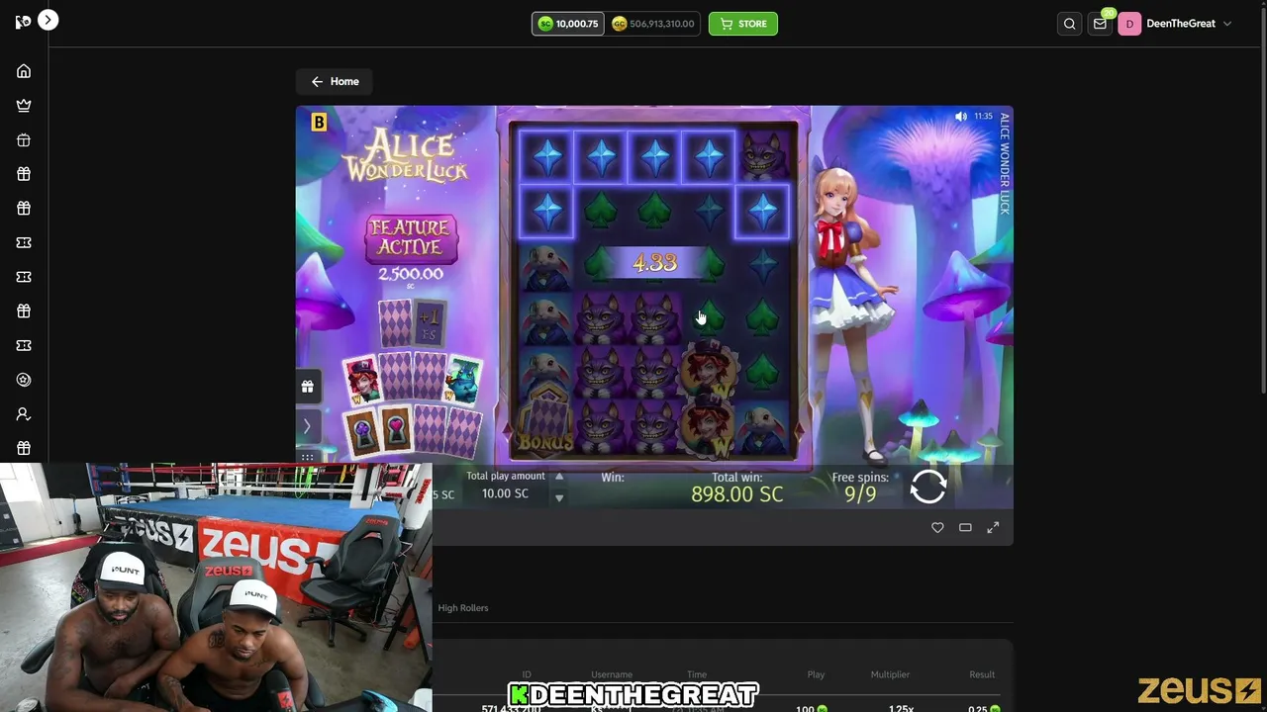Click the purple keyhole card

click(362, 433)
